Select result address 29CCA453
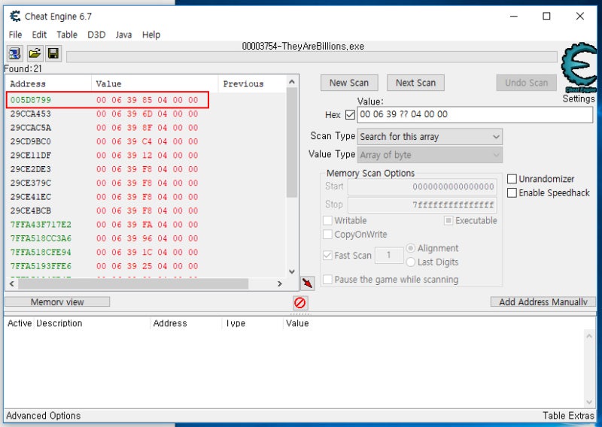 (x=31, y=114)
